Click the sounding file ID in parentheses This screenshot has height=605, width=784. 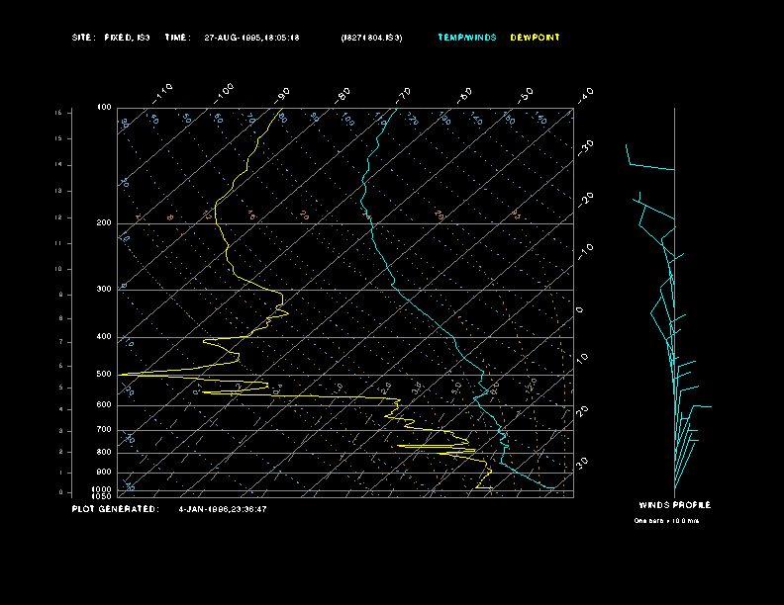[x=371, y=38]
